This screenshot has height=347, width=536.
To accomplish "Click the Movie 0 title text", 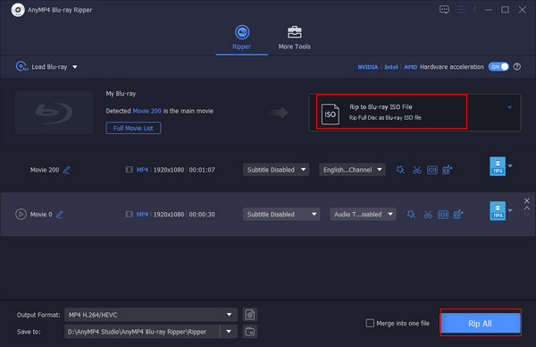I will point(41,215).
